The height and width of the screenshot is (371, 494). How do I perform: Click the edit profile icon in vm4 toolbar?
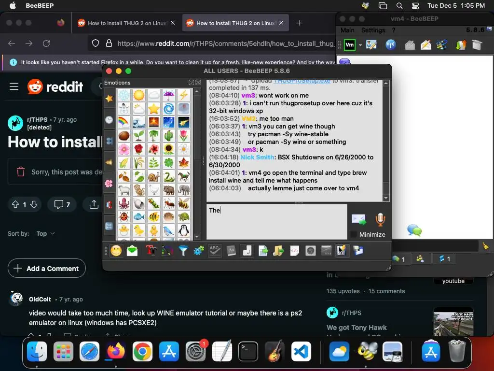[x=371, y=45]
